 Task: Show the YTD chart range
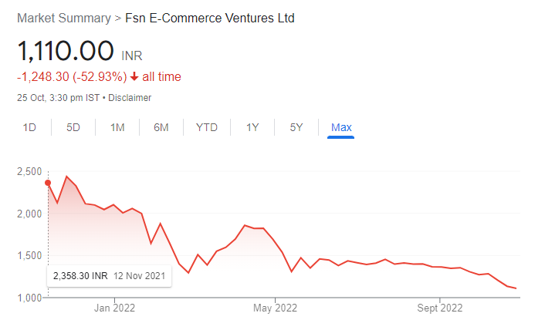click(207, 127)
